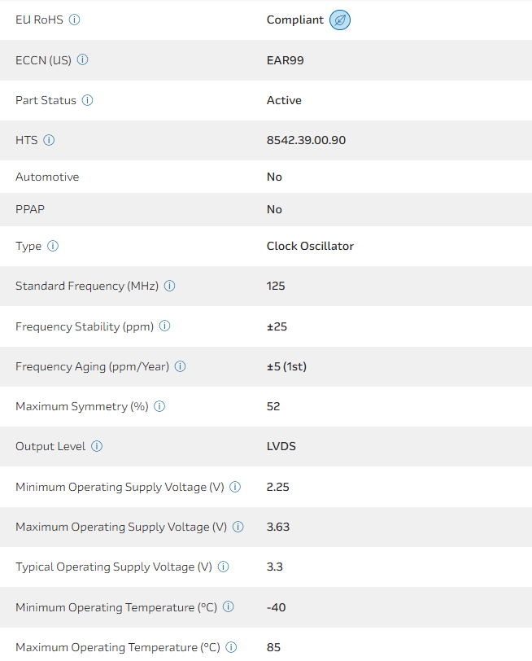Click Maximum Operating Supply Voltage info icon
The image size is (532, 661).
238,527
